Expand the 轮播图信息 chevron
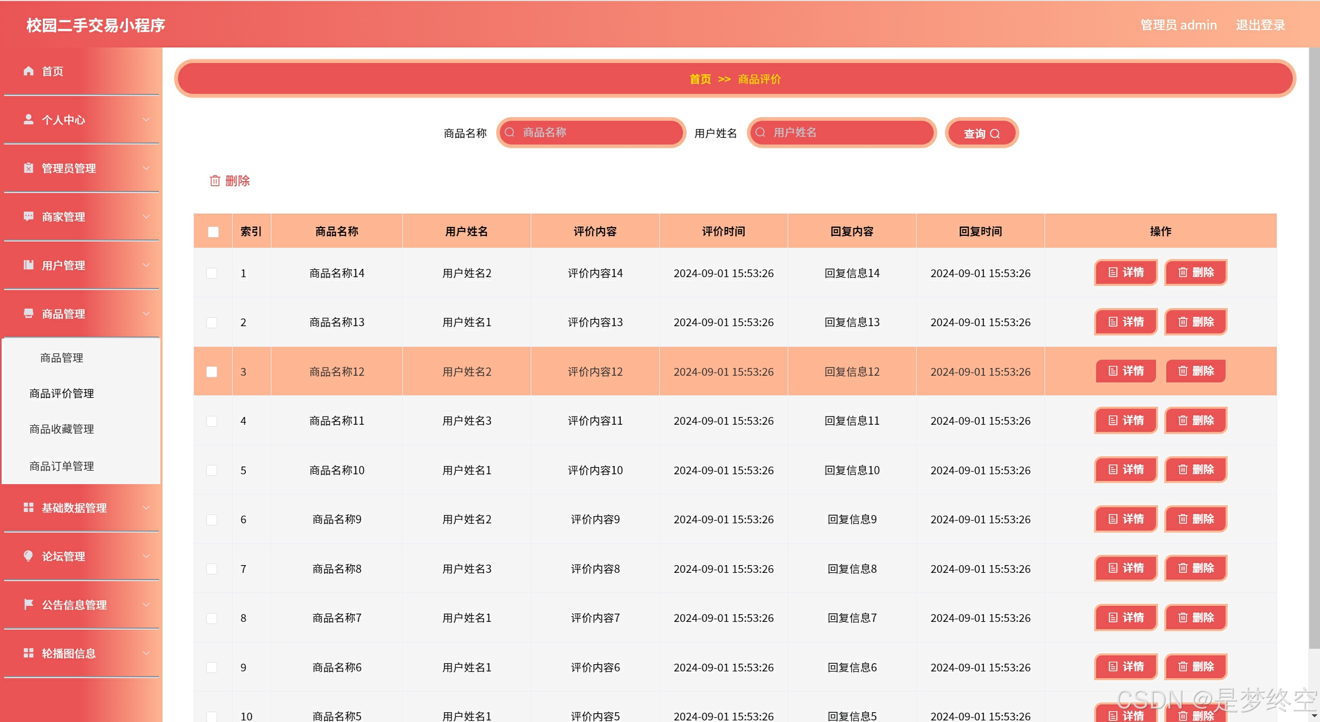This screenshot has width=1320, height=722. [x=146, y=653]
